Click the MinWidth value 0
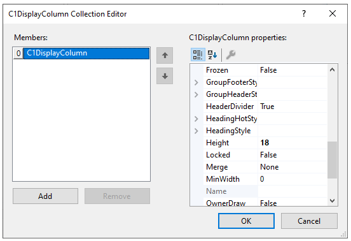Screen dimensions: 351x241 [262, 179]
